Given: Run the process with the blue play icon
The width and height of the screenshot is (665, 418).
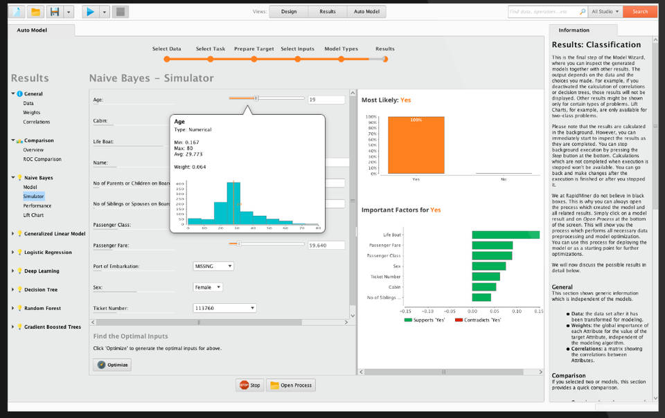Looking at the screenshot, I should [90, 12].
